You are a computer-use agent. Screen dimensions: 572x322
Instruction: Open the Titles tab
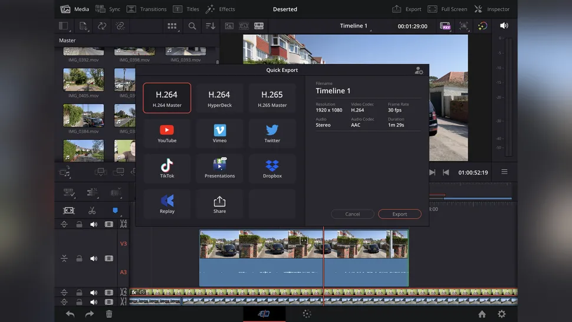pos(186,9)
